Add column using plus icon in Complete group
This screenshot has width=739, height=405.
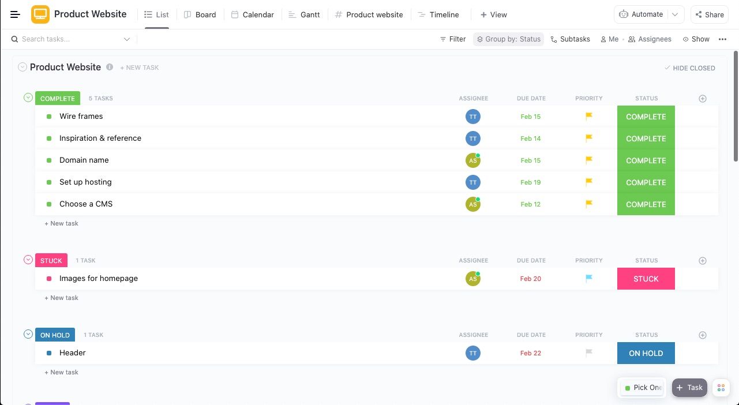tap(703, 99)
